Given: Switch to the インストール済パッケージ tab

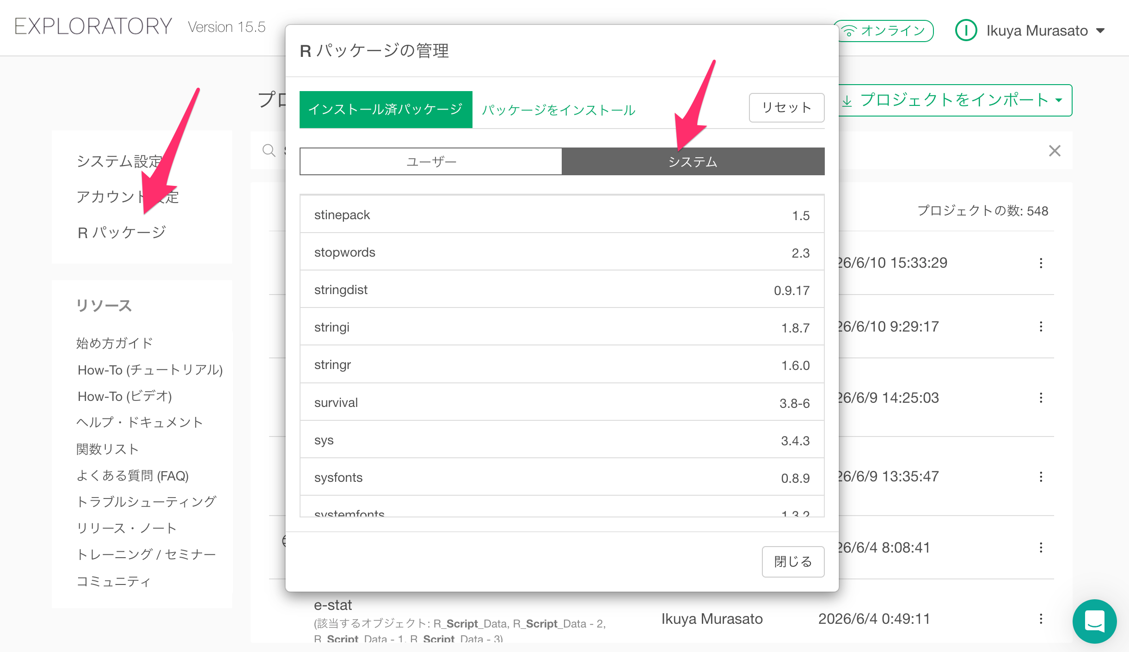Looking at the screenshot, I should coord(386,110).
